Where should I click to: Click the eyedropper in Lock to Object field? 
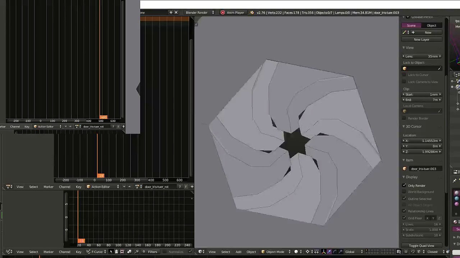click(x=439, y=68)
